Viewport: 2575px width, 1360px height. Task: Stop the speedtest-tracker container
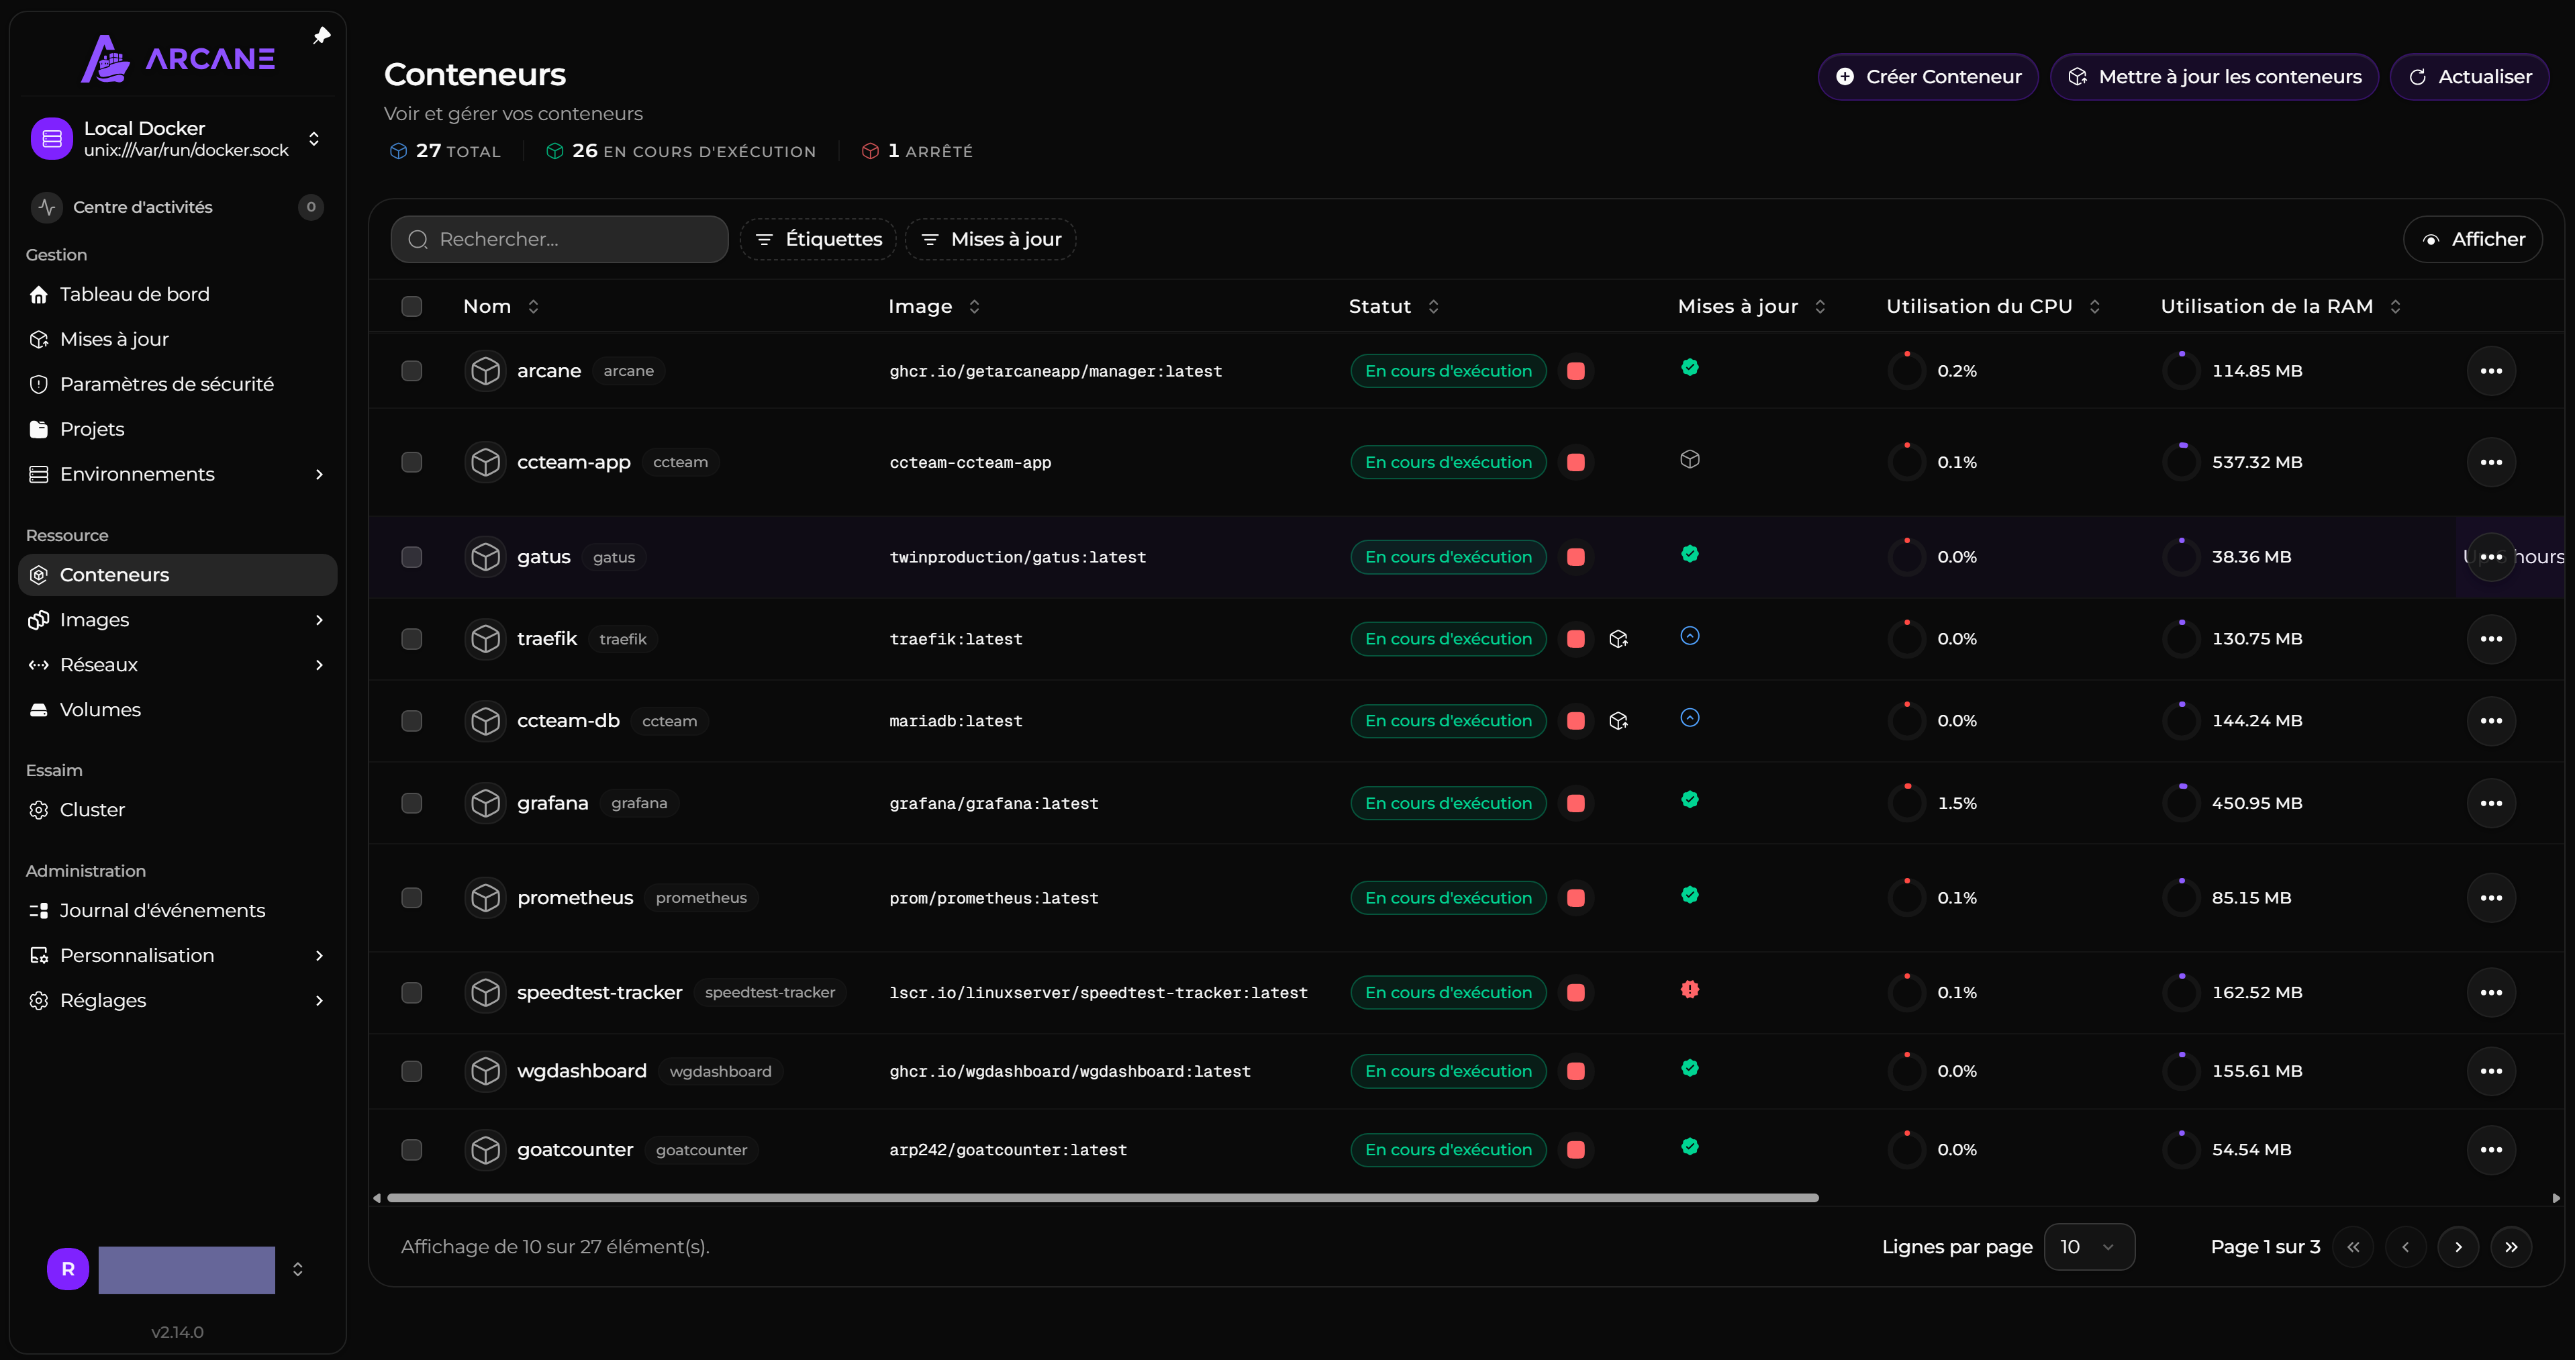(1575, 992)
